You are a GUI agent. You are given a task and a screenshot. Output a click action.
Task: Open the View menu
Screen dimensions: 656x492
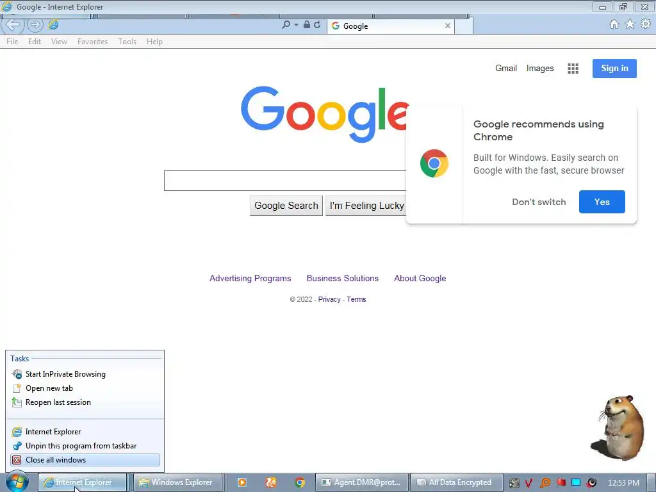click(x=59, y=42)
